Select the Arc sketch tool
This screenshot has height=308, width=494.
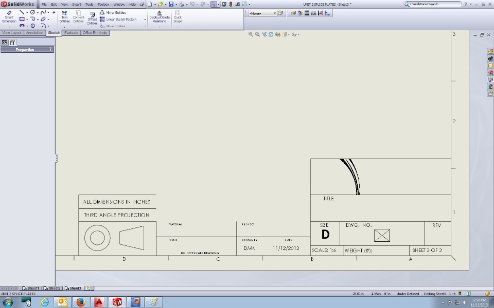pyautogui.click(x=32, y=19)
